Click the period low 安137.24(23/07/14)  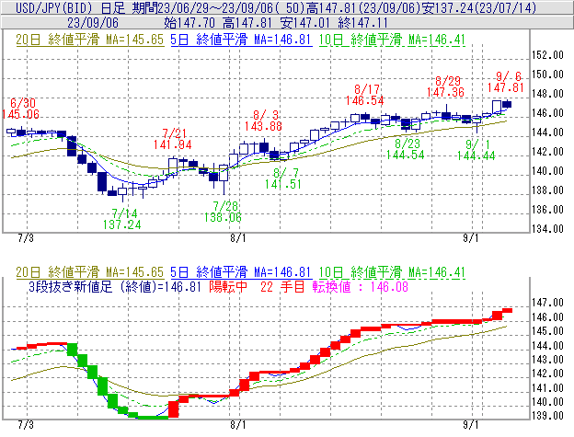coord(479,7)
